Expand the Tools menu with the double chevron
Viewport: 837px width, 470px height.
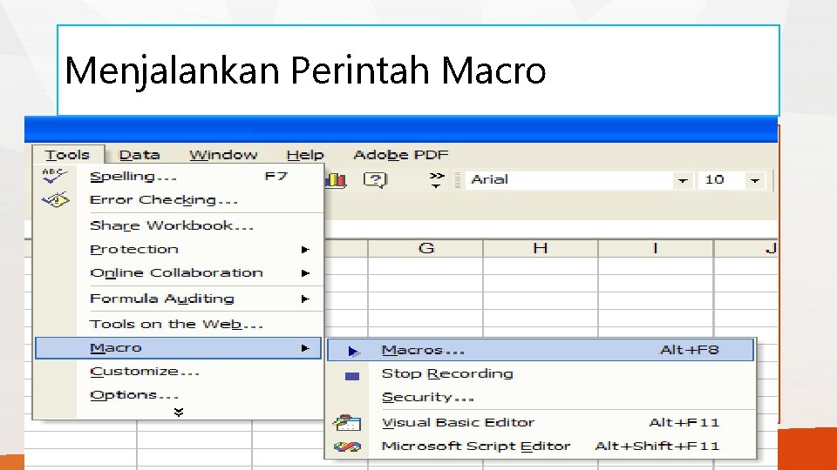pos(179,412)
